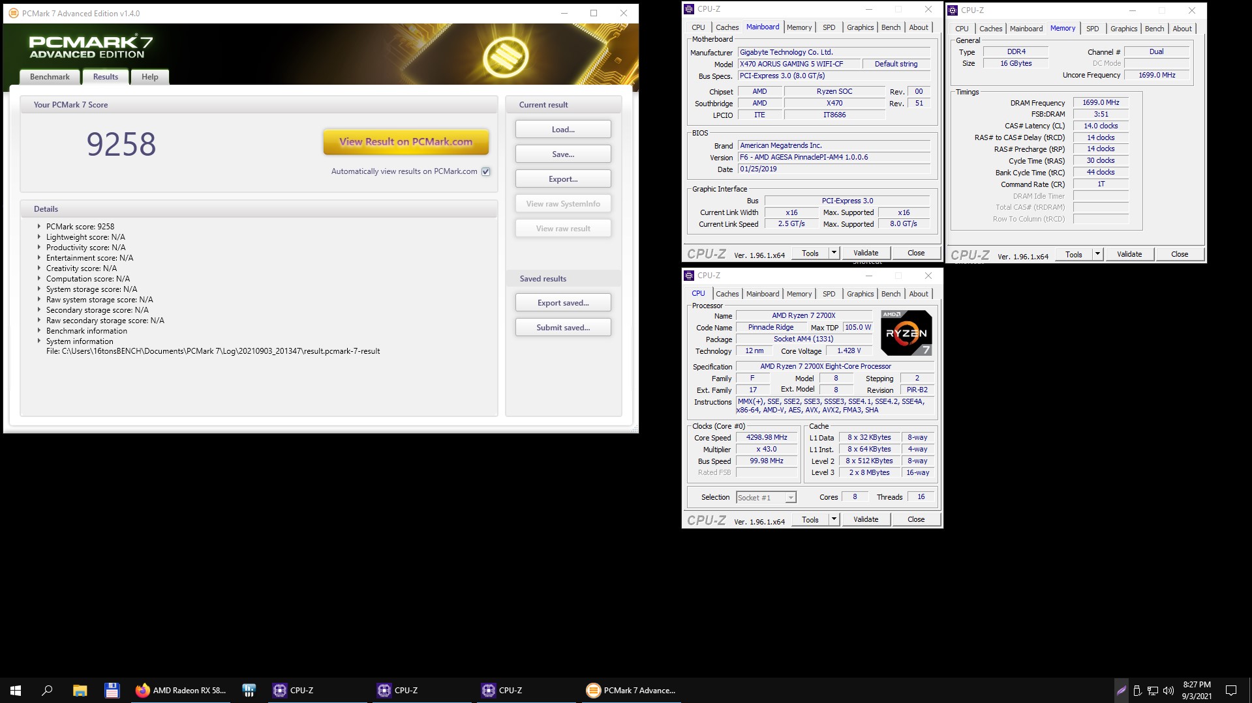1252x703 pixels.
Task: Click the Tools button in CPU-Z CPU window
Action: point(810,519)
